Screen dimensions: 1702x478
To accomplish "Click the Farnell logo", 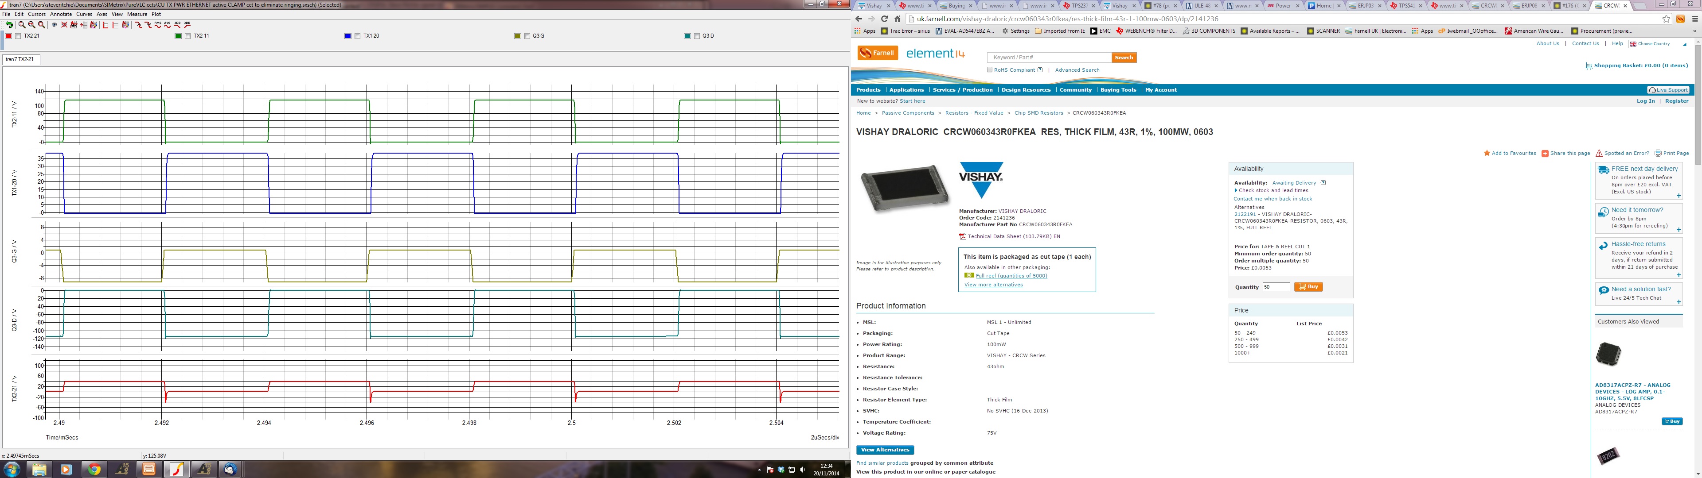I will coord(878,53).
